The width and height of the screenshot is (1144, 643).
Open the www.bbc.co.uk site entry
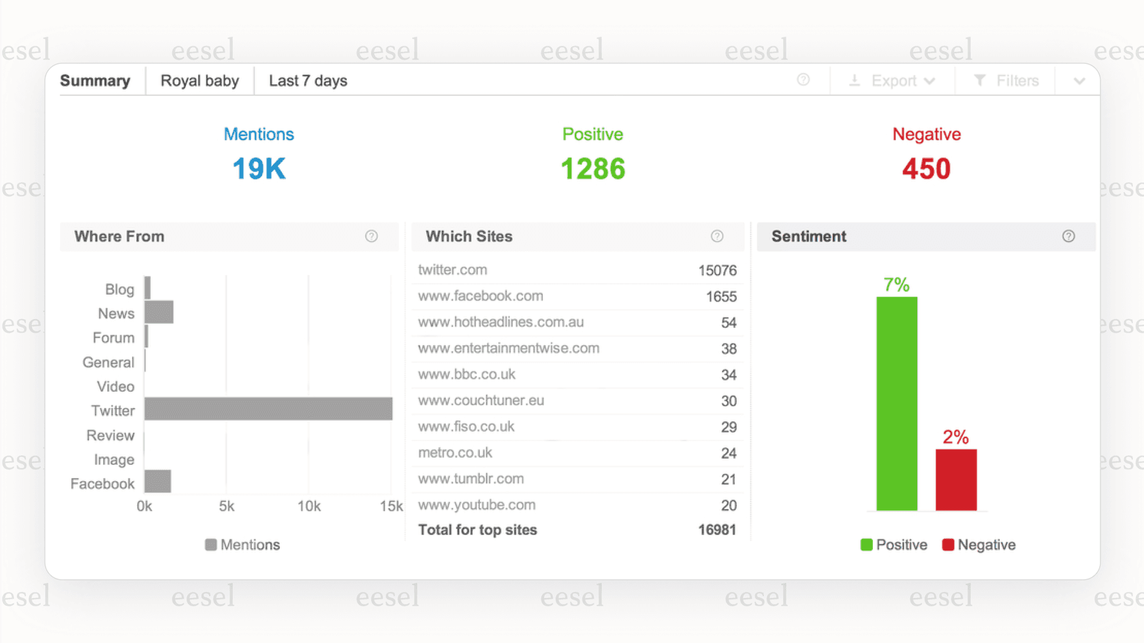466,374
